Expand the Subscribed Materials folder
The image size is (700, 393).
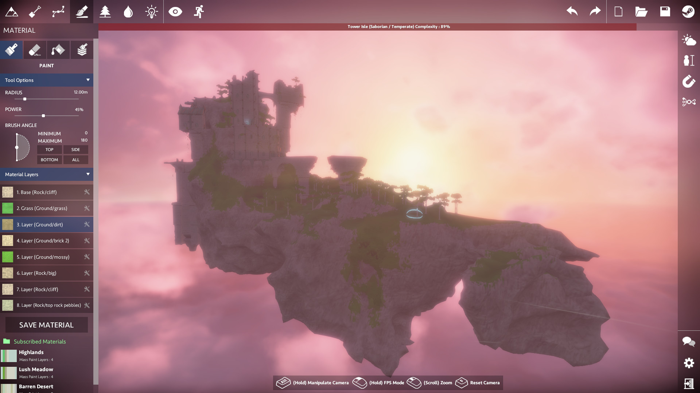click(39, 341)
